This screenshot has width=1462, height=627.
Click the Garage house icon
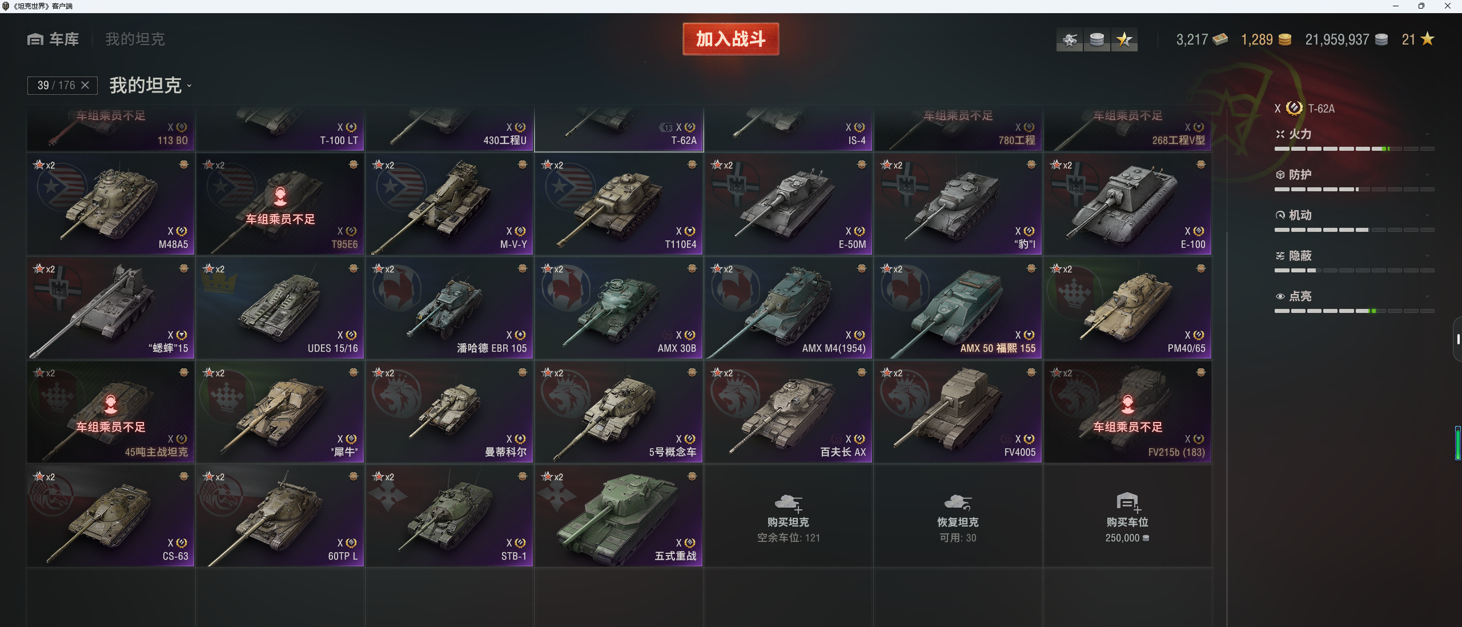35,39
